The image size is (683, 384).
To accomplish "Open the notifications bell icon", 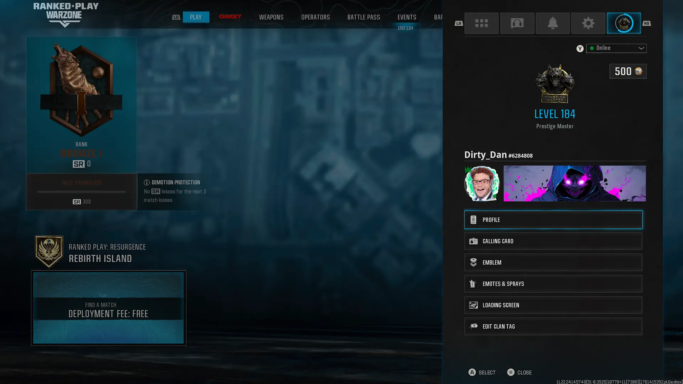I will tap(552, 23).
